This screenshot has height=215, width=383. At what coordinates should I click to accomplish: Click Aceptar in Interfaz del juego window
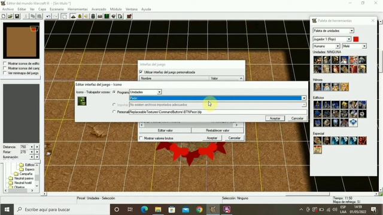pos(212,138)
